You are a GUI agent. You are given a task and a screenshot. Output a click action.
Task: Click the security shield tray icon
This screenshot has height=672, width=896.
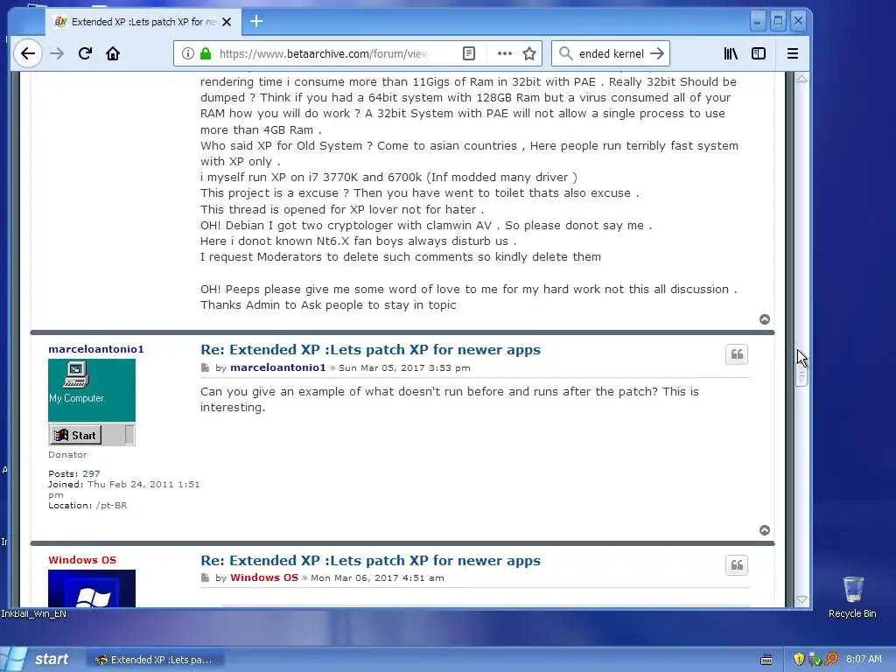coord(799,660)
